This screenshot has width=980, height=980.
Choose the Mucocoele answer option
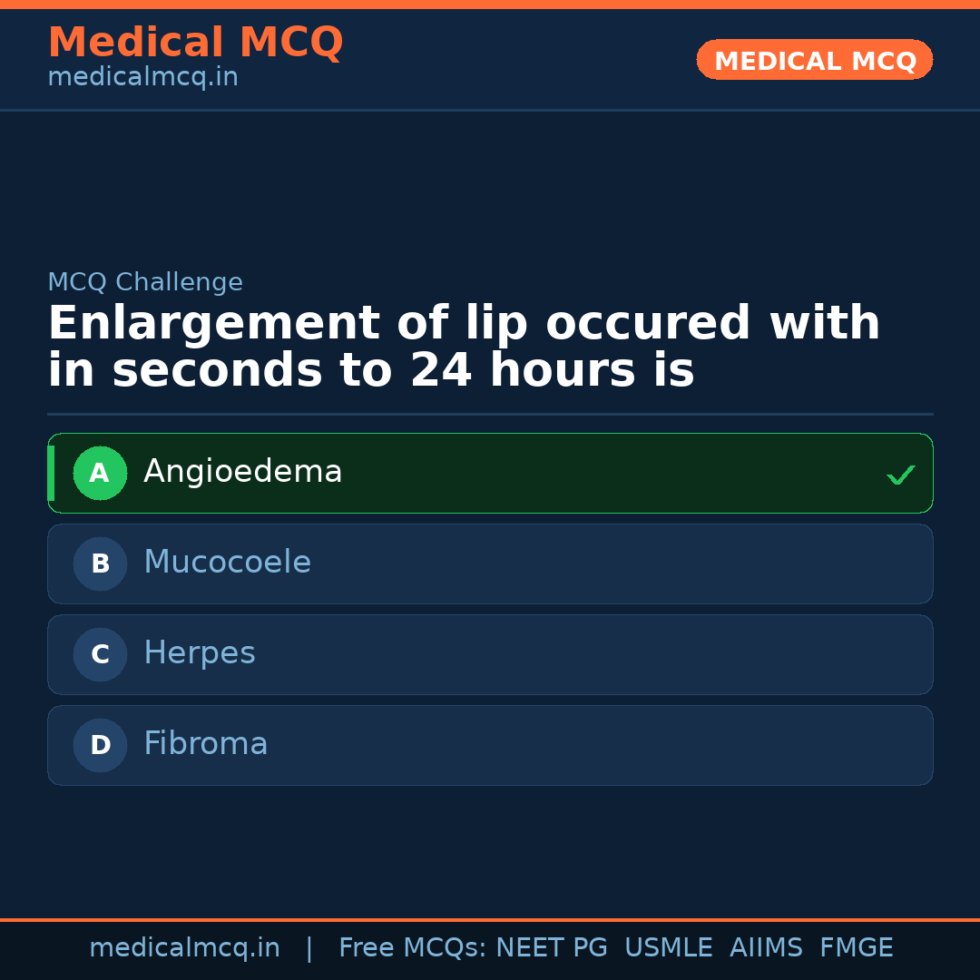490,563
